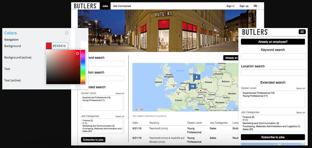Select Purchasing, Materials Administration and Logistics (1) in mobile list
Screen dimensions: 312x148
click(271, 127)
